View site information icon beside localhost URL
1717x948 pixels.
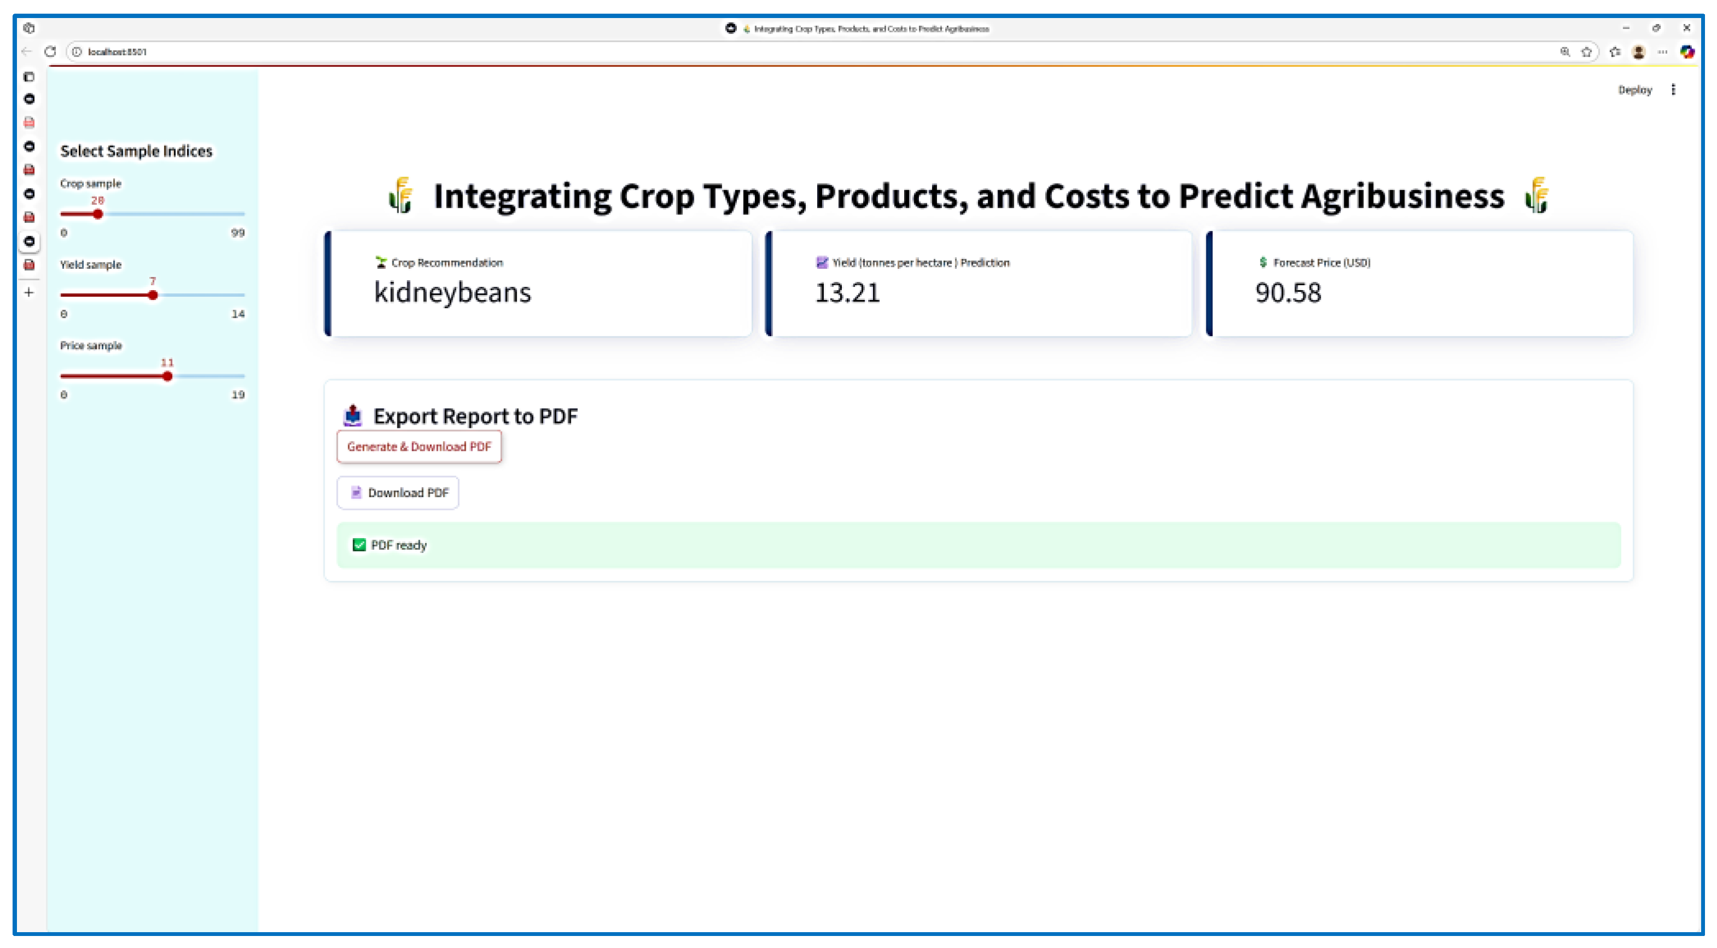[x=77, y=51]
